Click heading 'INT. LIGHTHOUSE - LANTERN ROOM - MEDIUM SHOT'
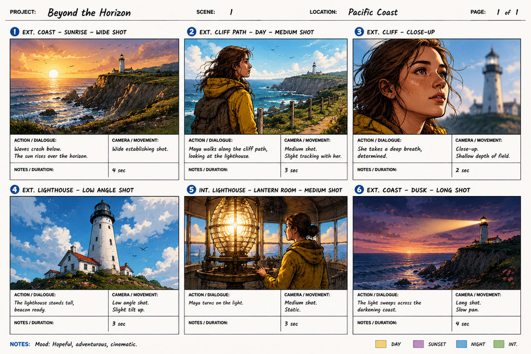 click(270, 190)
